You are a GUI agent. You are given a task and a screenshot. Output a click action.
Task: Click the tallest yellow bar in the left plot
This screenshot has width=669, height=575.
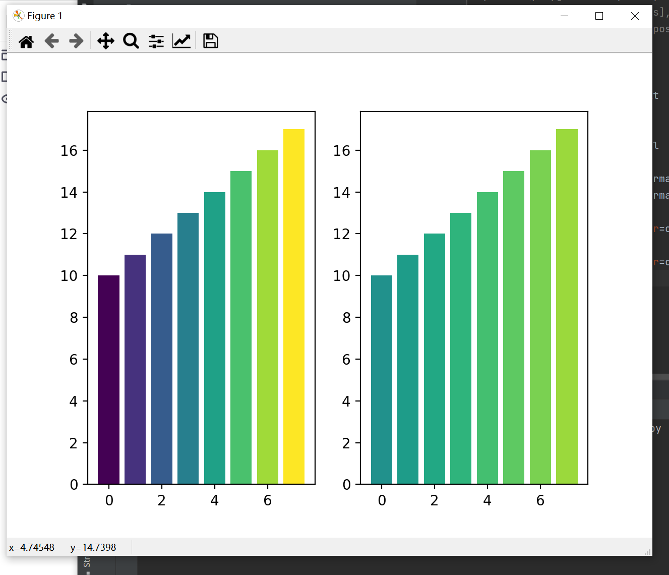click(294, 303)
